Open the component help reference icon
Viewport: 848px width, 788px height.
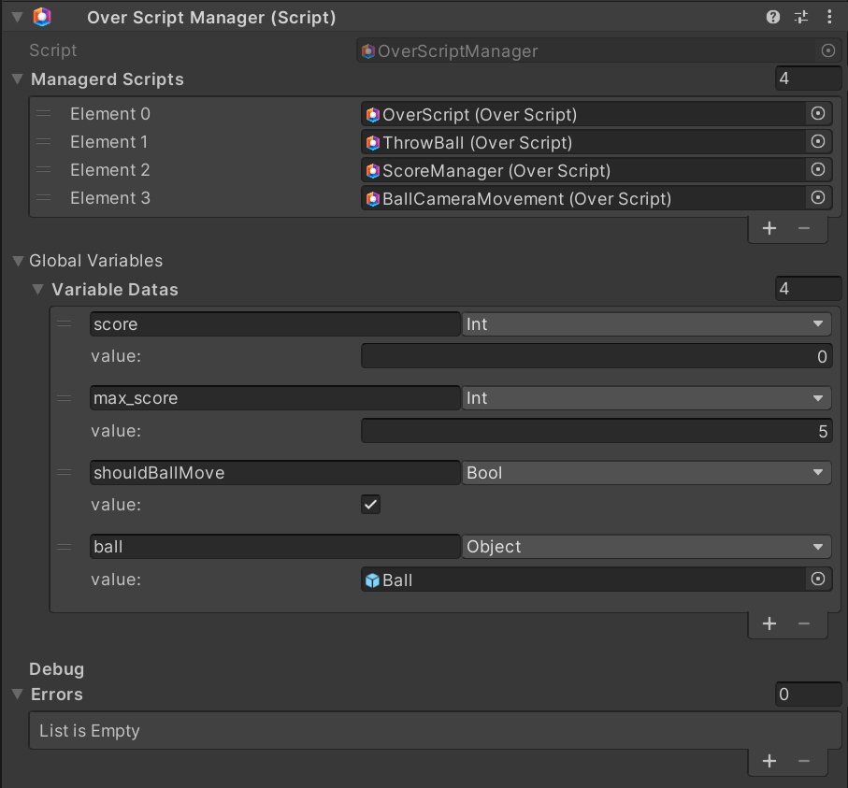click(x=773, y=17)
